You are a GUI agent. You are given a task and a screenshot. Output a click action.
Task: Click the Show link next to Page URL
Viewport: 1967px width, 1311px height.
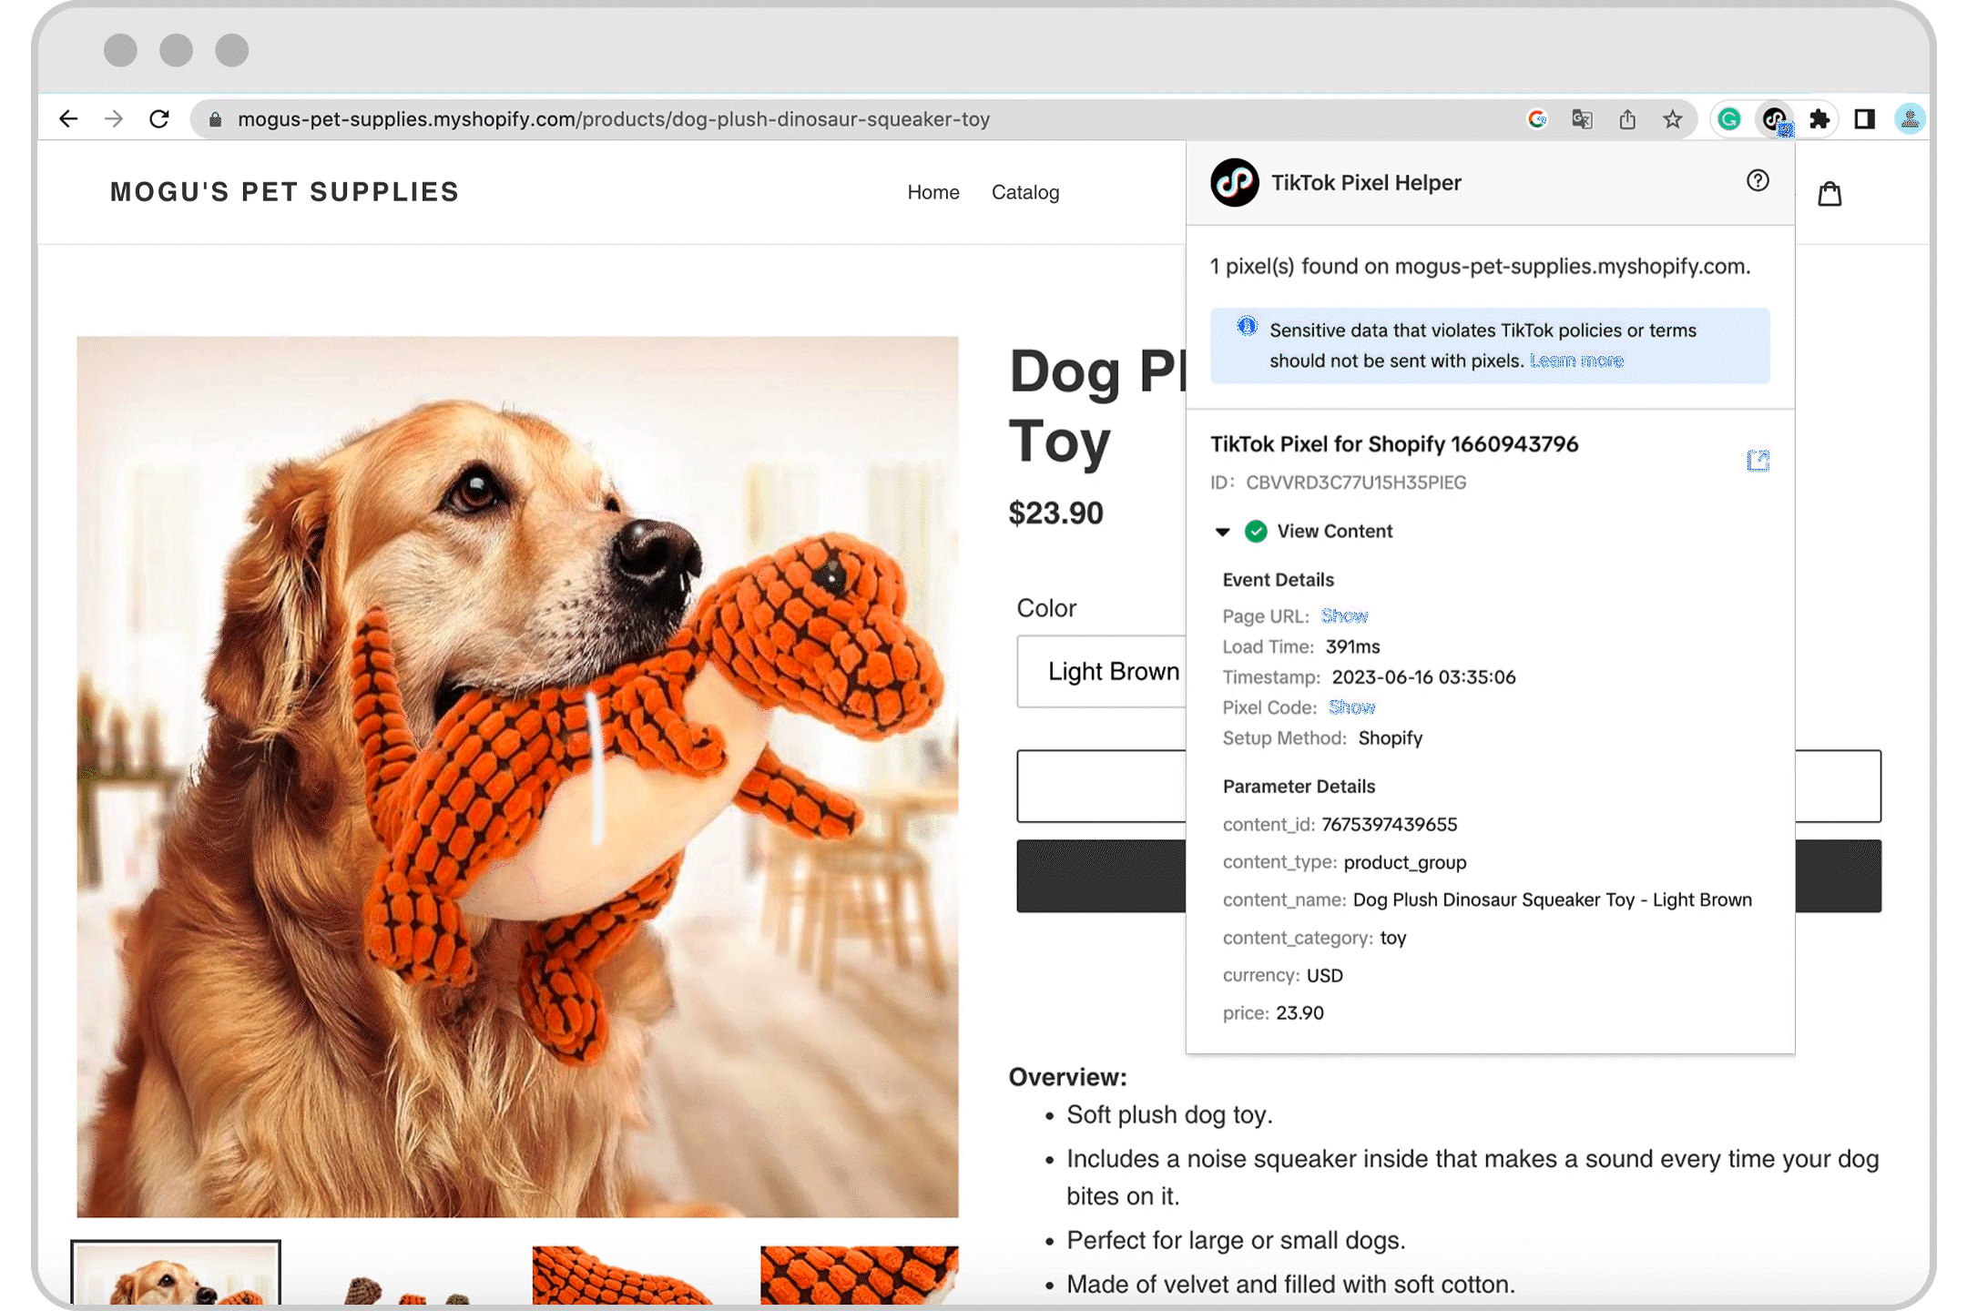point(1343,615)
